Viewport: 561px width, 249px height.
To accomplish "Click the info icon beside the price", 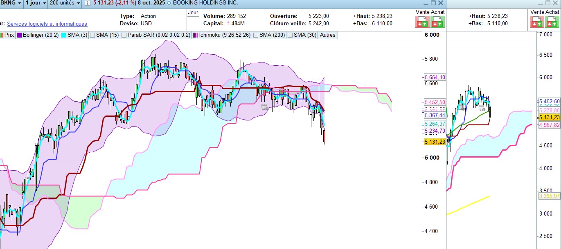I will pyautogui.click(x=88, y=3).
